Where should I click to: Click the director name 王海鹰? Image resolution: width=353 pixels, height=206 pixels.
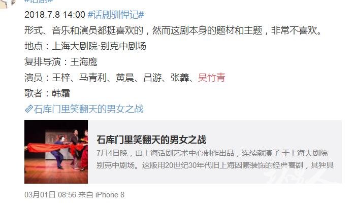(x=83, y=62)
